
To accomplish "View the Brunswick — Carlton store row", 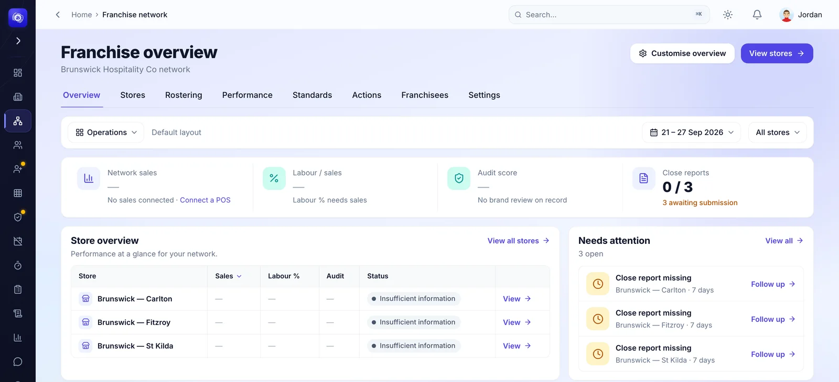I will tap(517, 299).
